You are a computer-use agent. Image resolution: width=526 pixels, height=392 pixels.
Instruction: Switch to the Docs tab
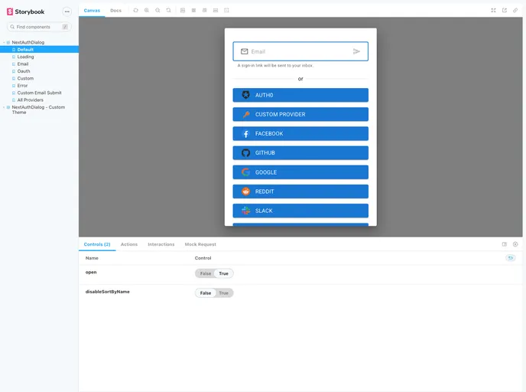click(115, 11)
